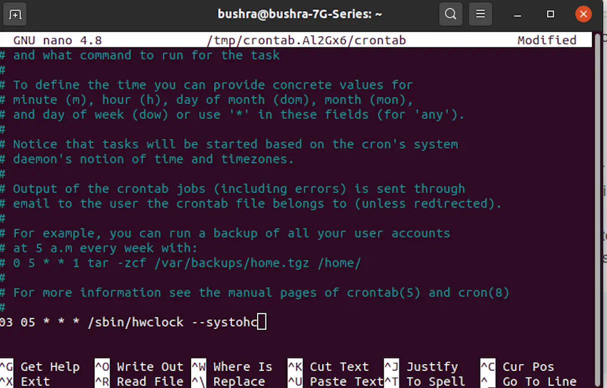Click the line 'For more information see the manual'
This screenshot has width=607, height=388.
click(x=255, y=292)
